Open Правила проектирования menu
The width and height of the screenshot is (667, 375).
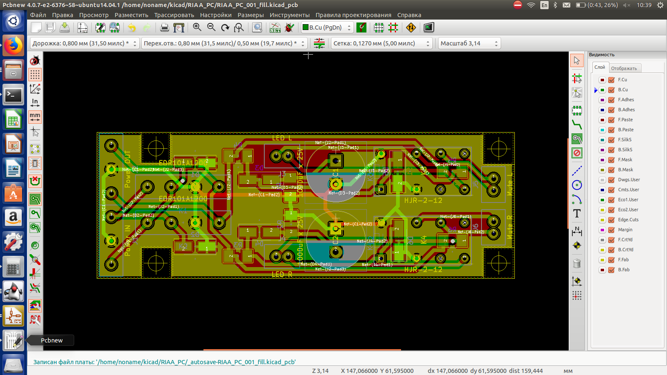(353, 15)
